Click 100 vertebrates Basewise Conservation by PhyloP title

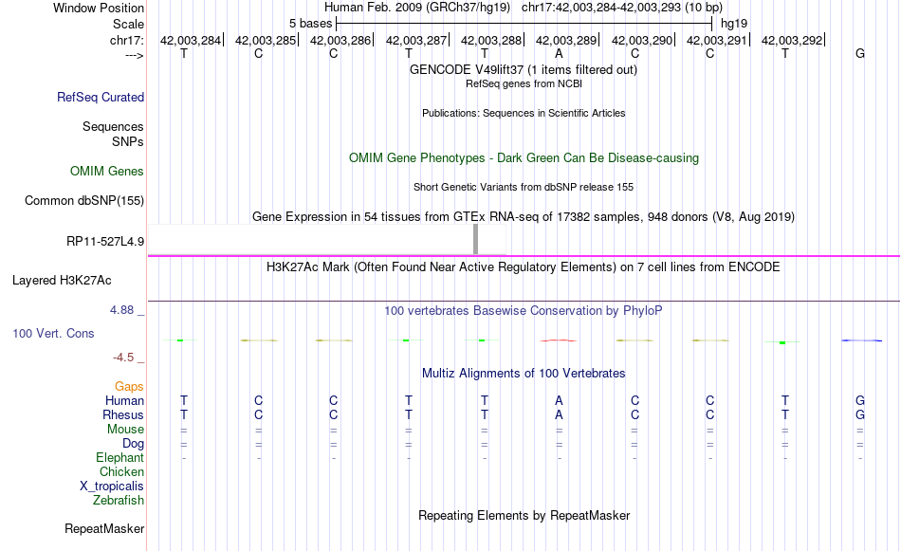pos(524,311)
